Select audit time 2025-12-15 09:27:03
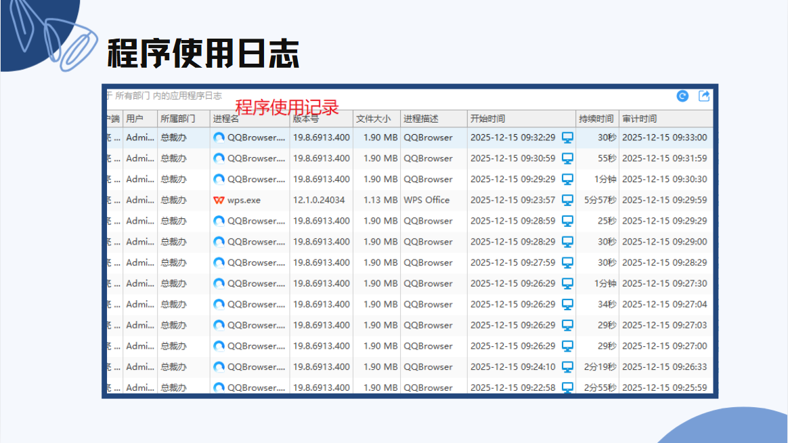788x443 pixels. (664, 325)
